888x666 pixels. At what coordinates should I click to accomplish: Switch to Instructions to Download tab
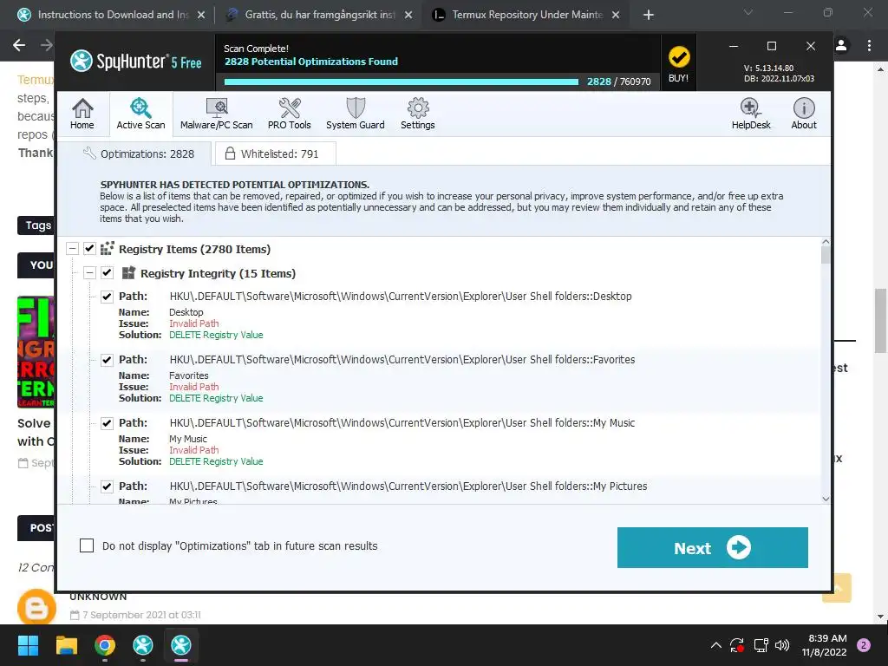click(112, 15)
